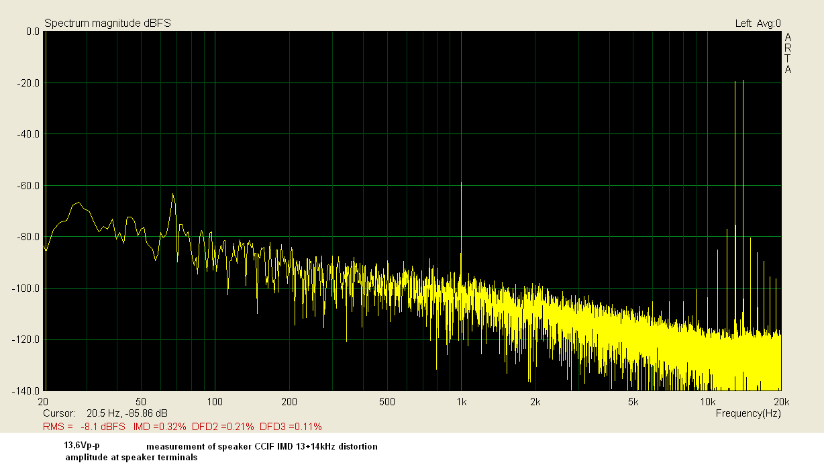
Task: Click the 100 Hz frequency axis label
Action: pyautogui.click(x=215, y=401)
